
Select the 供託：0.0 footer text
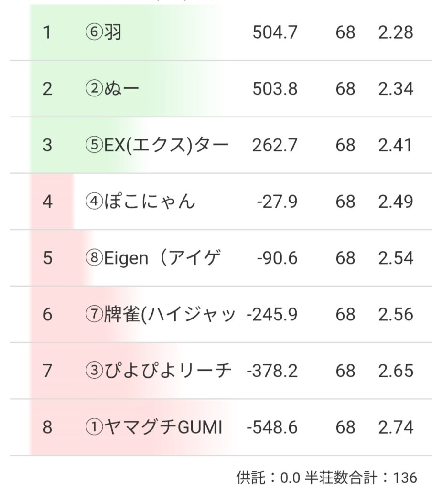[x=270, y=477]
